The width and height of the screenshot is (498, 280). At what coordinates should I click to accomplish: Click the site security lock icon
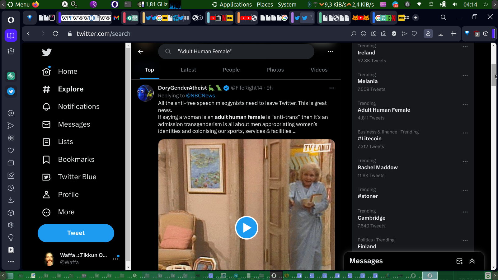point(70,34)
